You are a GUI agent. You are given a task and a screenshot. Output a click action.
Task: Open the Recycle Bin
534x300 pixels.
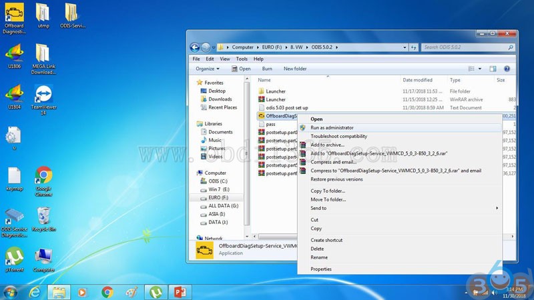tap(43, 219)
